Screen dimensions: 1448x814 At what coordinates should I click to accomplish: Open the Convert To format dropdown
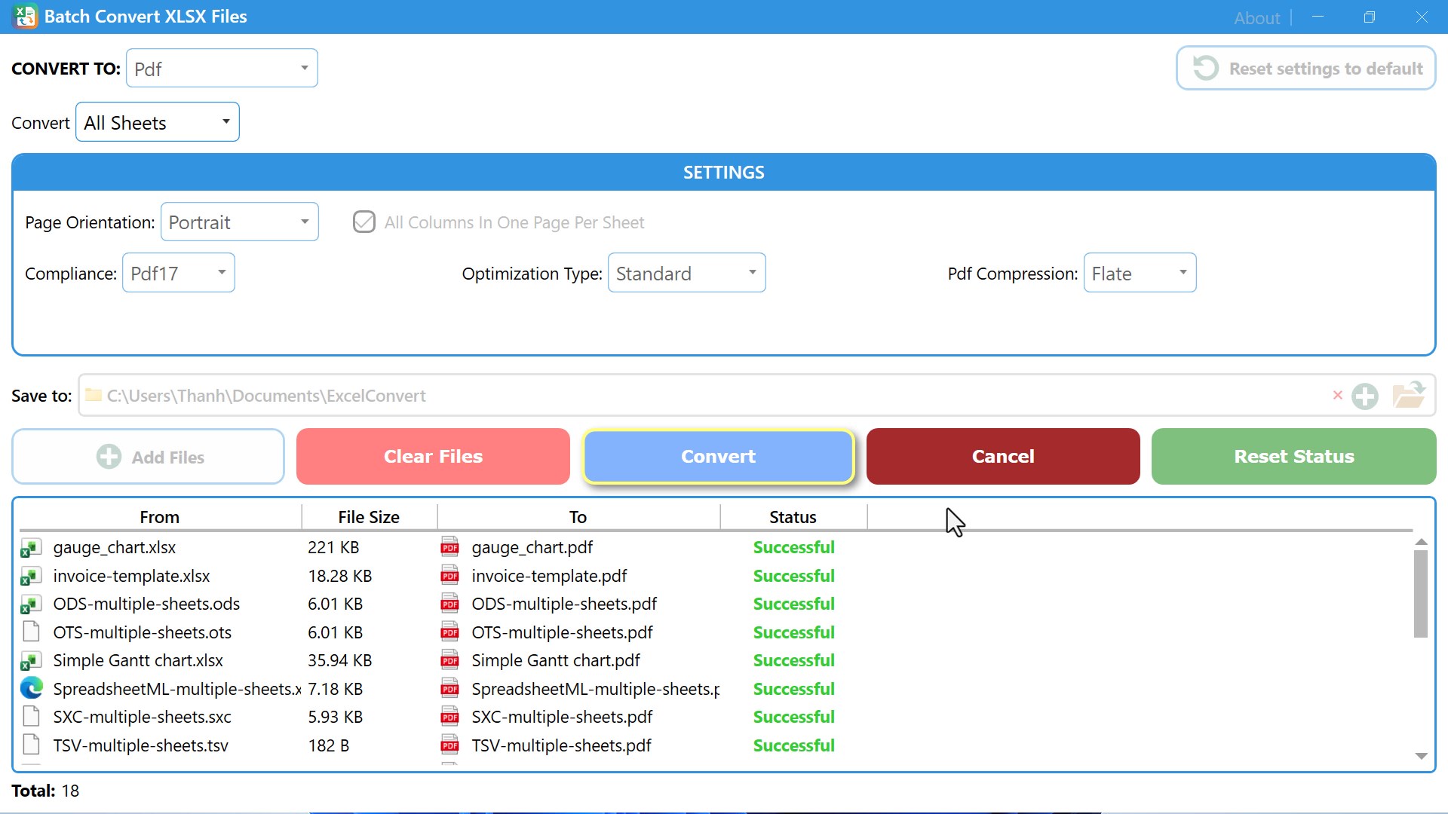coord(222,69)
